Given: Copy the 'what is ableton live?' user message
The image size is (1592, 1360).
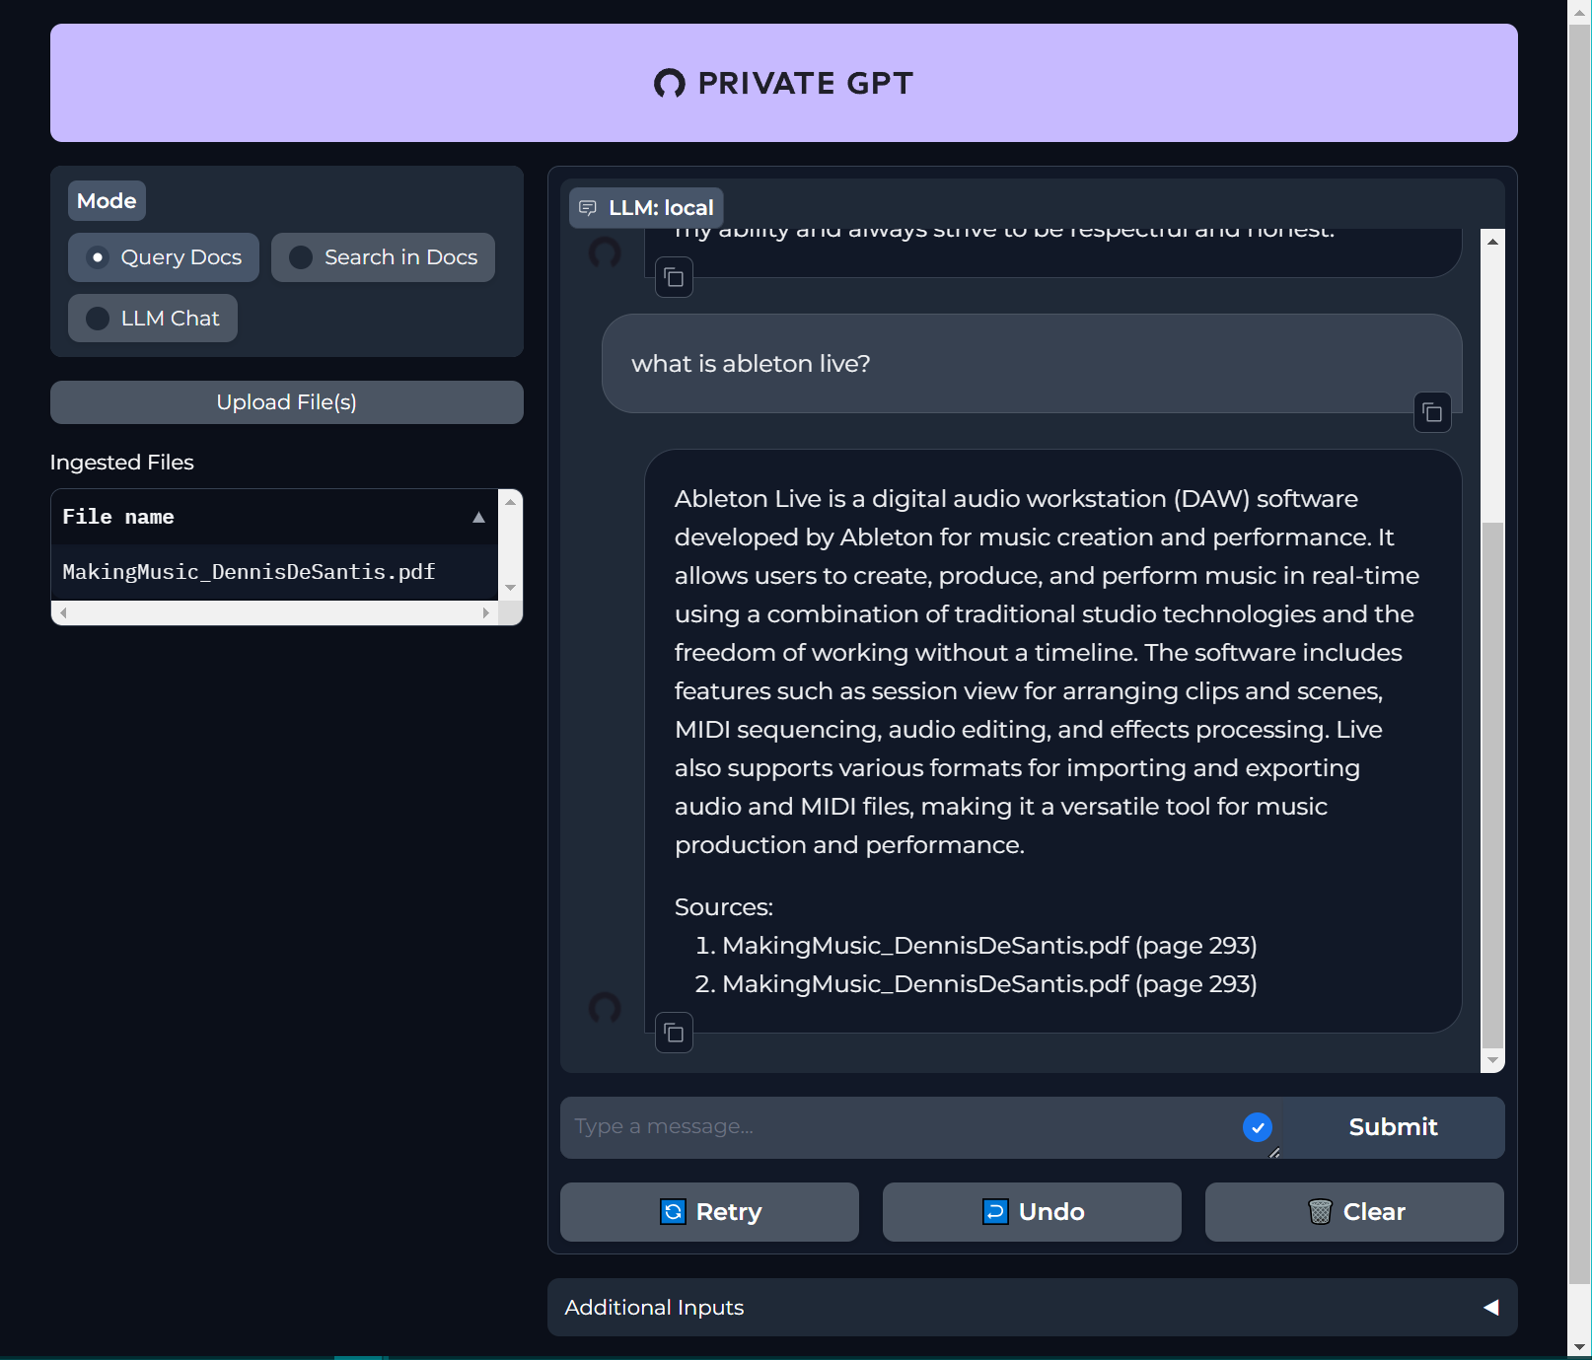Looking at the screenshot, I should [1432, 413].
